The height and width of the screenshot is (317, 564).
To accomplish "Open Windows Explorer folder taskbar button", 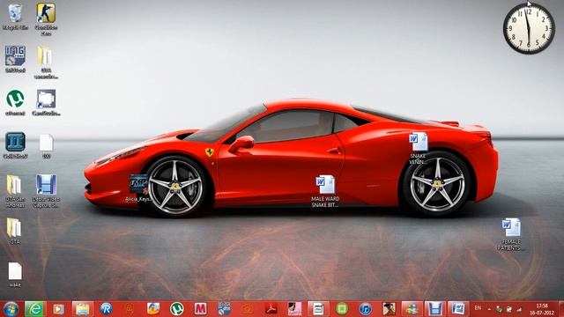I will coord(82,309).
